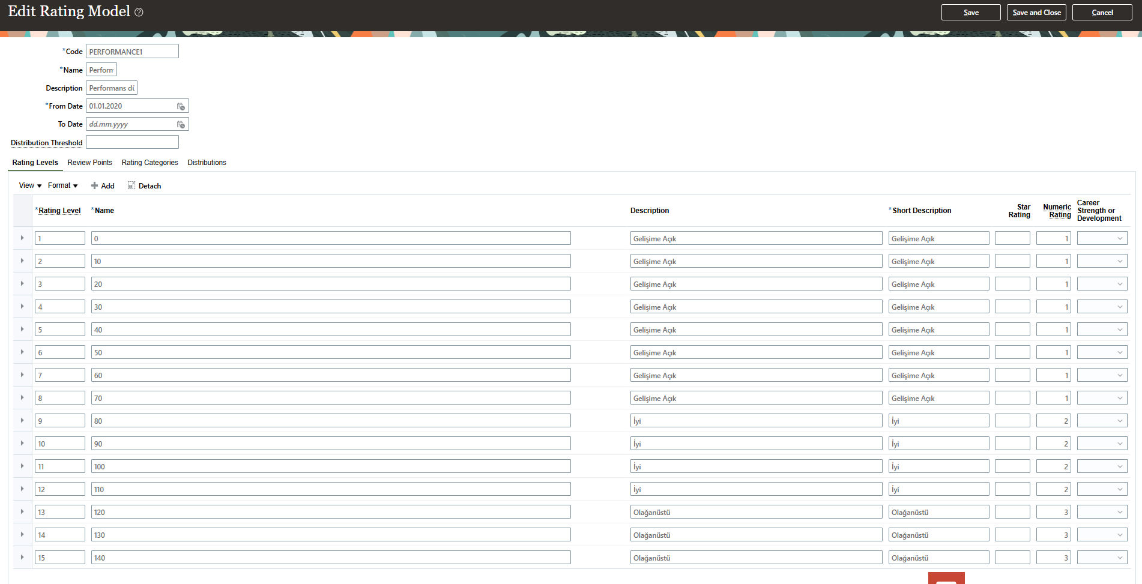Open Career Strength dropdown for rating level 1

pos(1102,238)
